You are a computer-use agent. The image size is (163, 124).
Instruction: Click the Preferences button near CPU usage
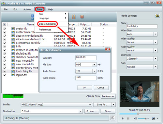[108, 96]
